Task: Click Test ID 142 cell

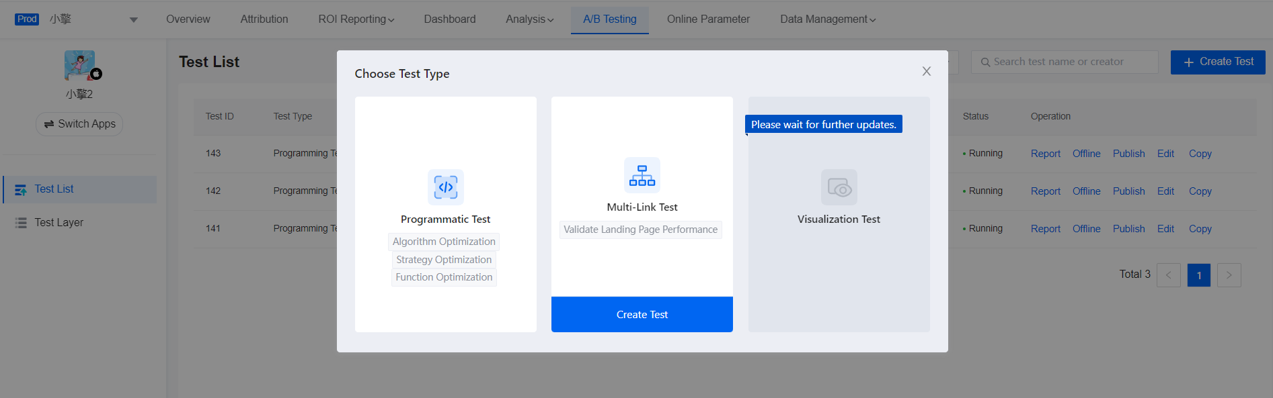Action: coord(213,191)
